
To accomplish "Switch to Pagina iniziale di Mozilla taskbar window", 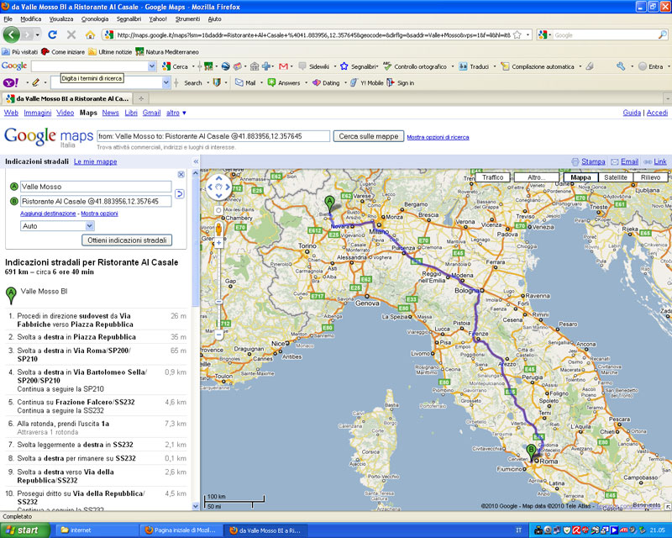I will point(181,530).
